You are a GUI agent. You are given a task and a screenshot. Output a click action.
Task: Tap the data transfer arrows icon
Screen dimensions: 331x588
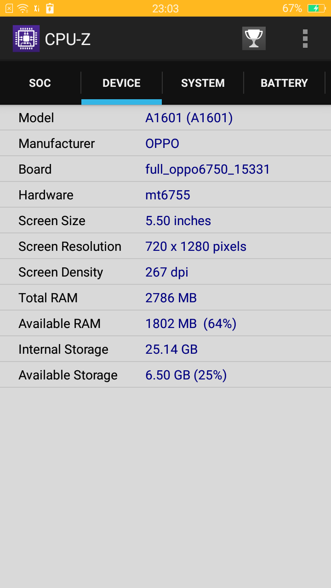pos(37,8)
